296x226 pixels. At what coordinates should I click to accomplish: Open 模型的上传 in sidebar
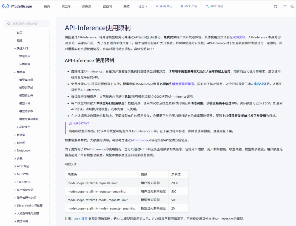point(26,96)
